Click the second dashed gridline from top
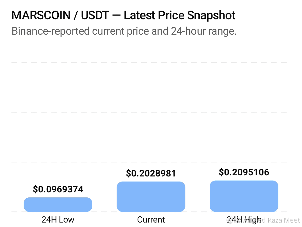Screen dimensions: 302x227 [149, 112]
